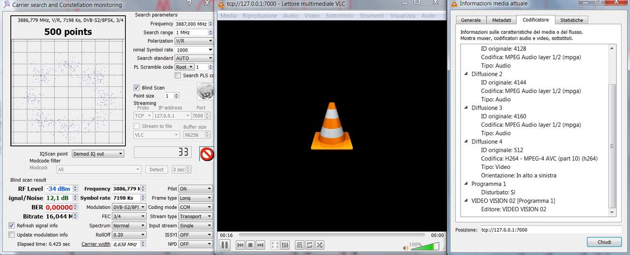Collapse VIDEO VISION 02 tree node
The image size is (630, 255).
point(467,200)
